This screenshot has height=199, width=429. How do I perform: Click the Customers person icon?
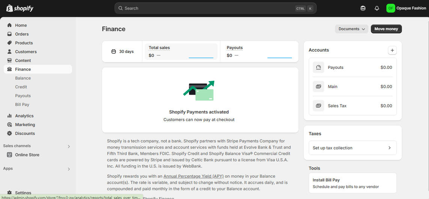[x=10, y=52]
